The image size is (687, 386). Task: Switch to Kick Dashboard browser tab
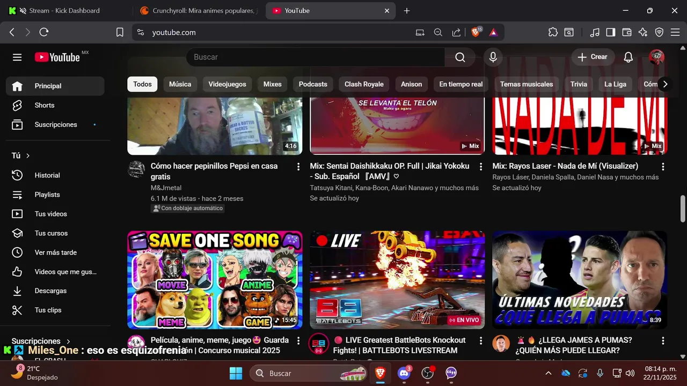tap(64, 11)
